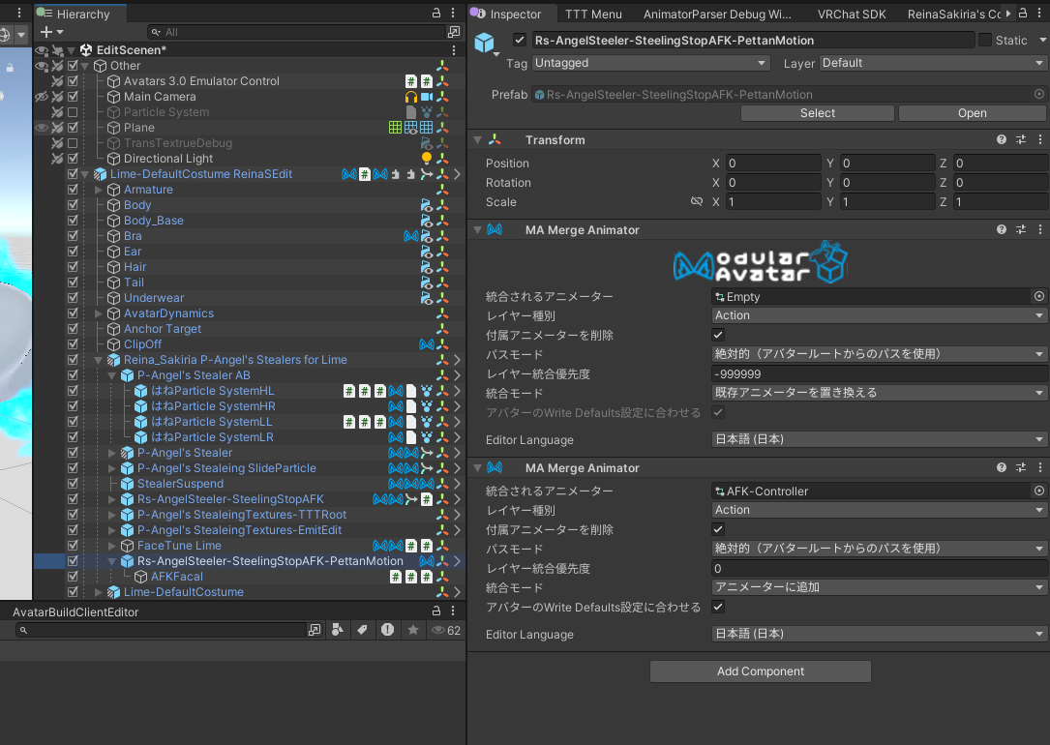Toggle visibility eye for Main Camera
Viewport: 1050px width, 745px height.
pos(42,97)
